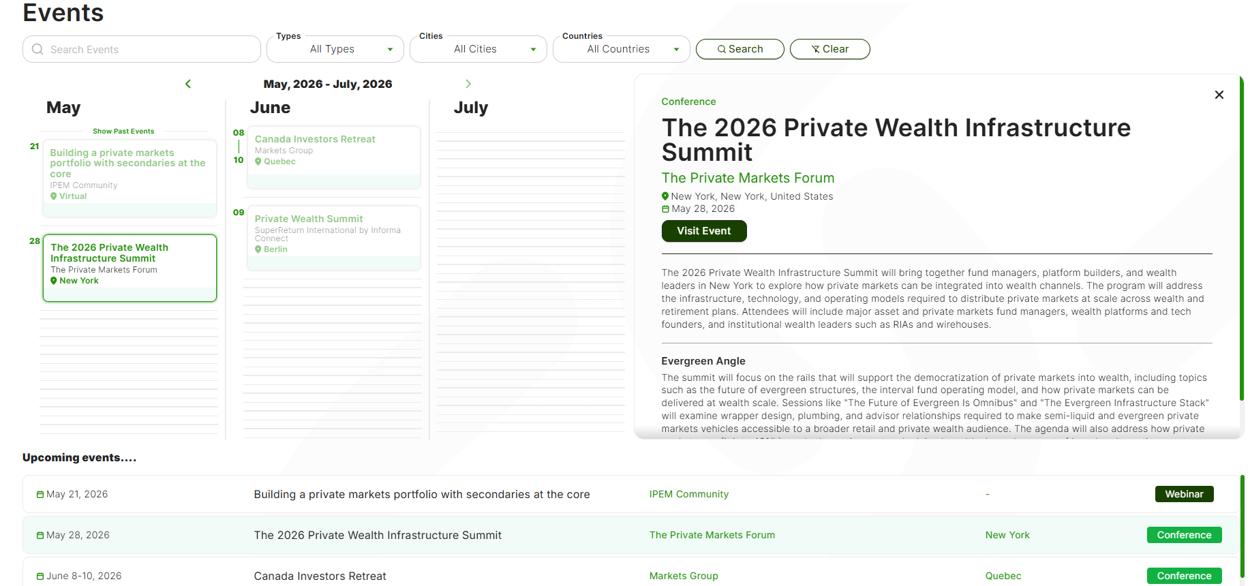Click location pin next to New York, United States
The height and width of the screenshot is (586, 1250).
(x=665, y=196)
